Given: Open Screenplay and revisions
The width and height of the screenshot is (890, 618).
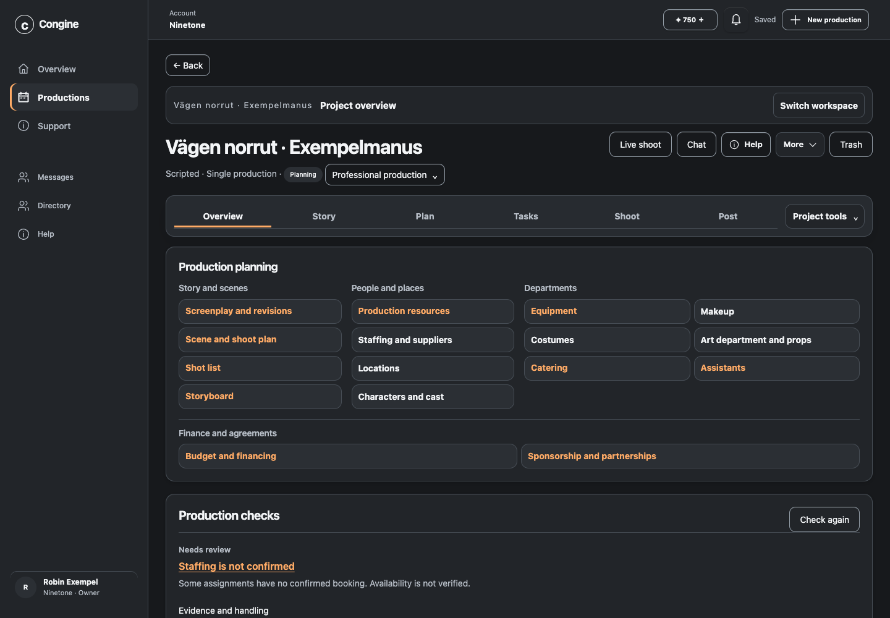Looking at the screenshot, I should [x=260, y=311].
